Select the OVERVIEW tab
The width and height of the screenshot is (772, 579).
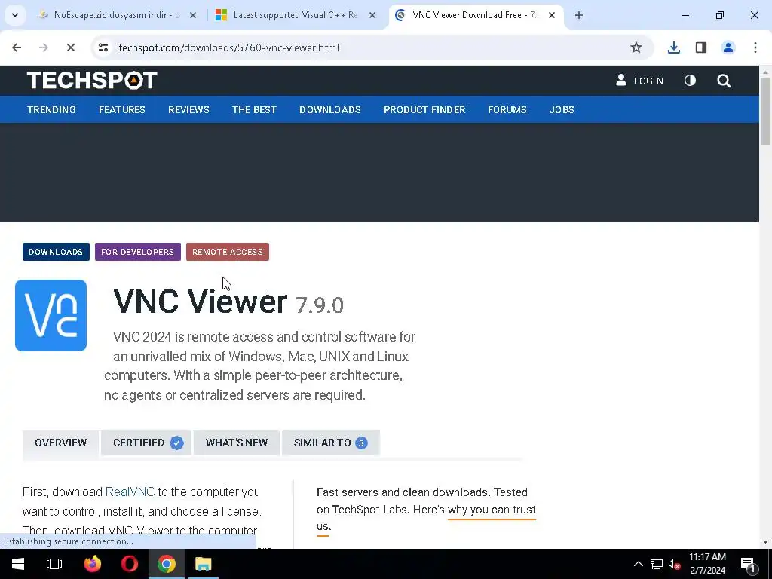click(x=60, y=443)
